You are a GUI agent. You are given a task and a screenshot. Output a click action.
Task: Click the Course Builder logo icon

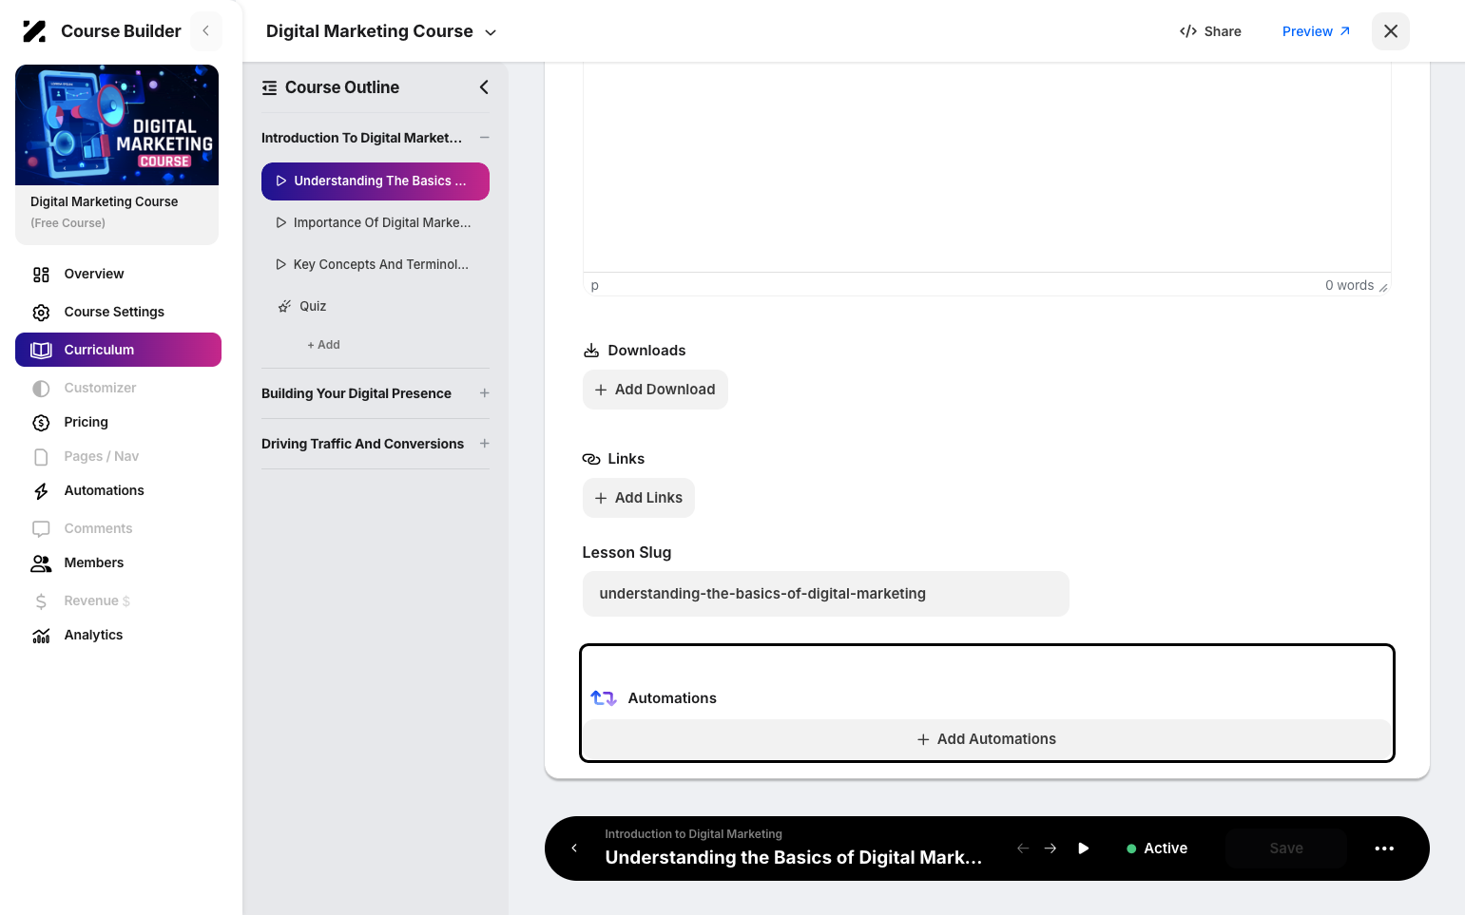[x=34, y=31]
